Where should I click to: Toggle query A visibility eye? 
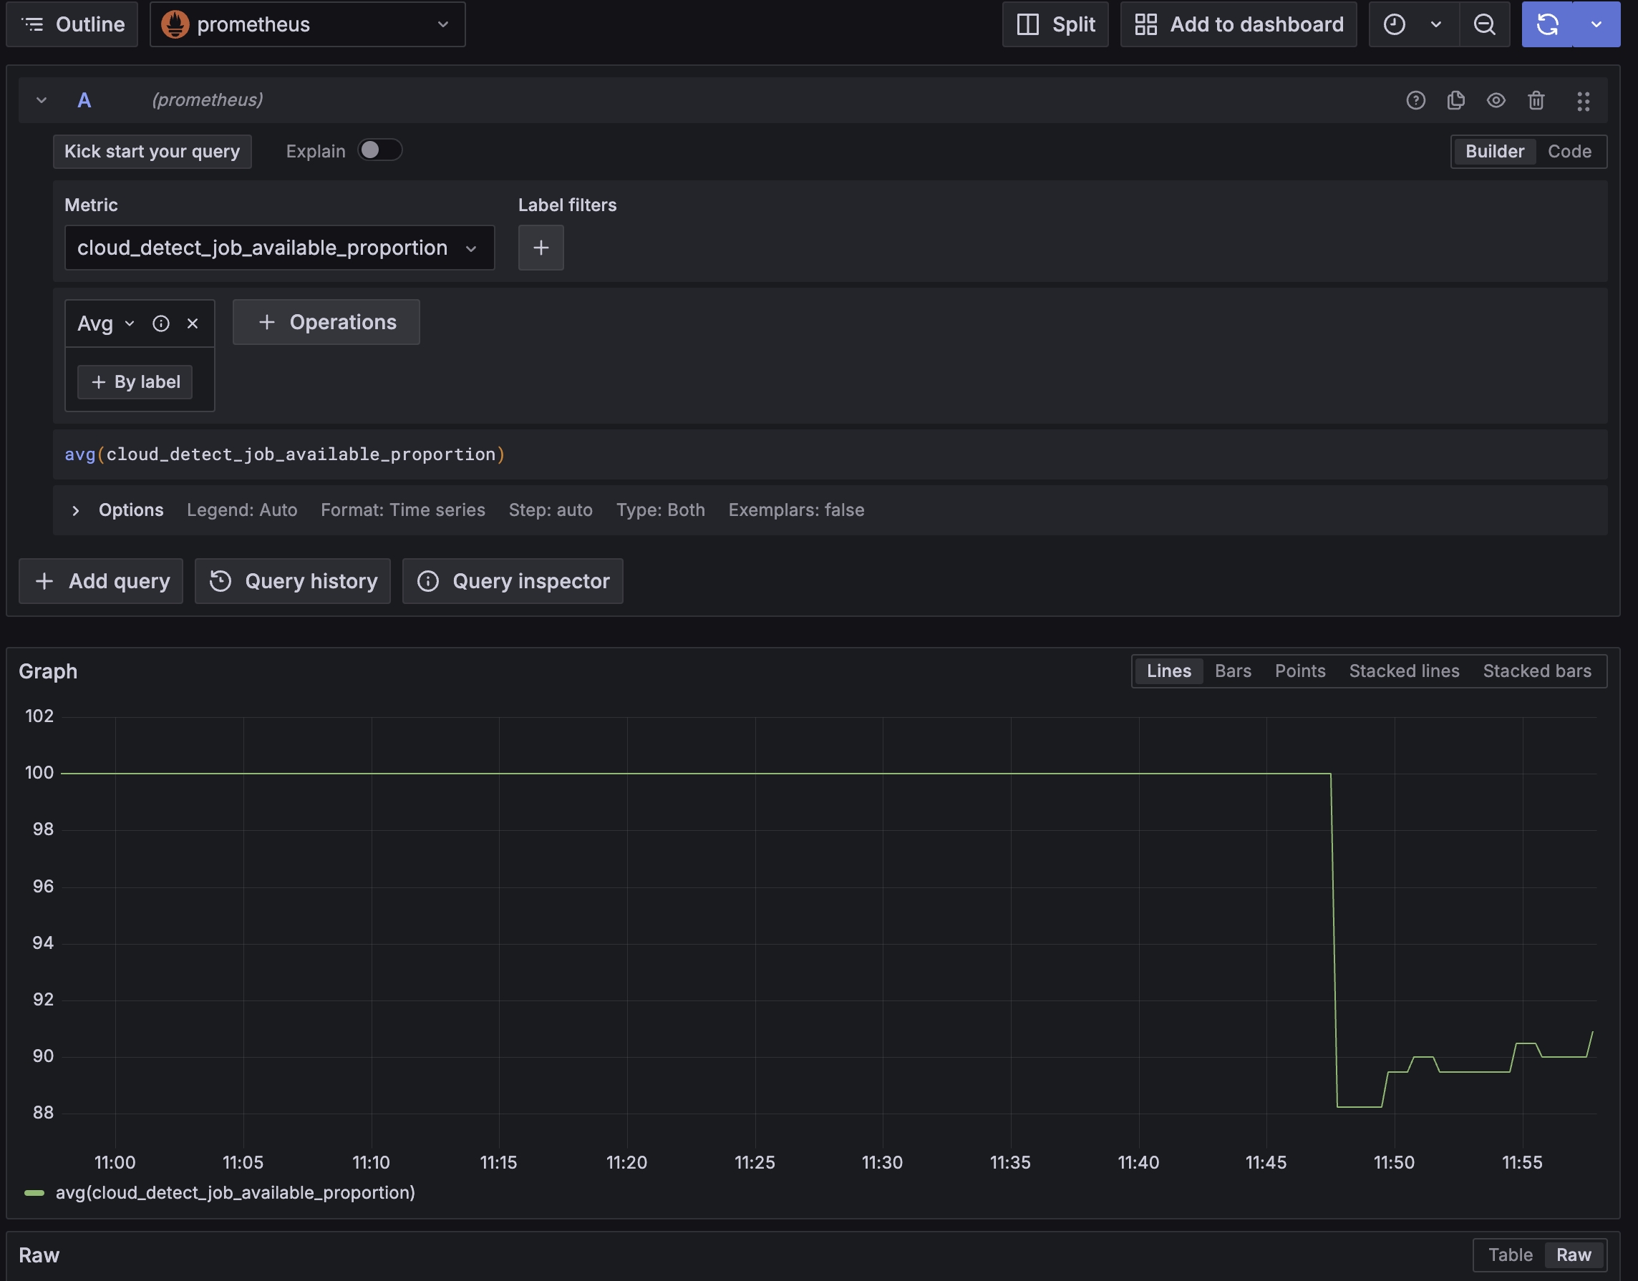point(1496,100)
